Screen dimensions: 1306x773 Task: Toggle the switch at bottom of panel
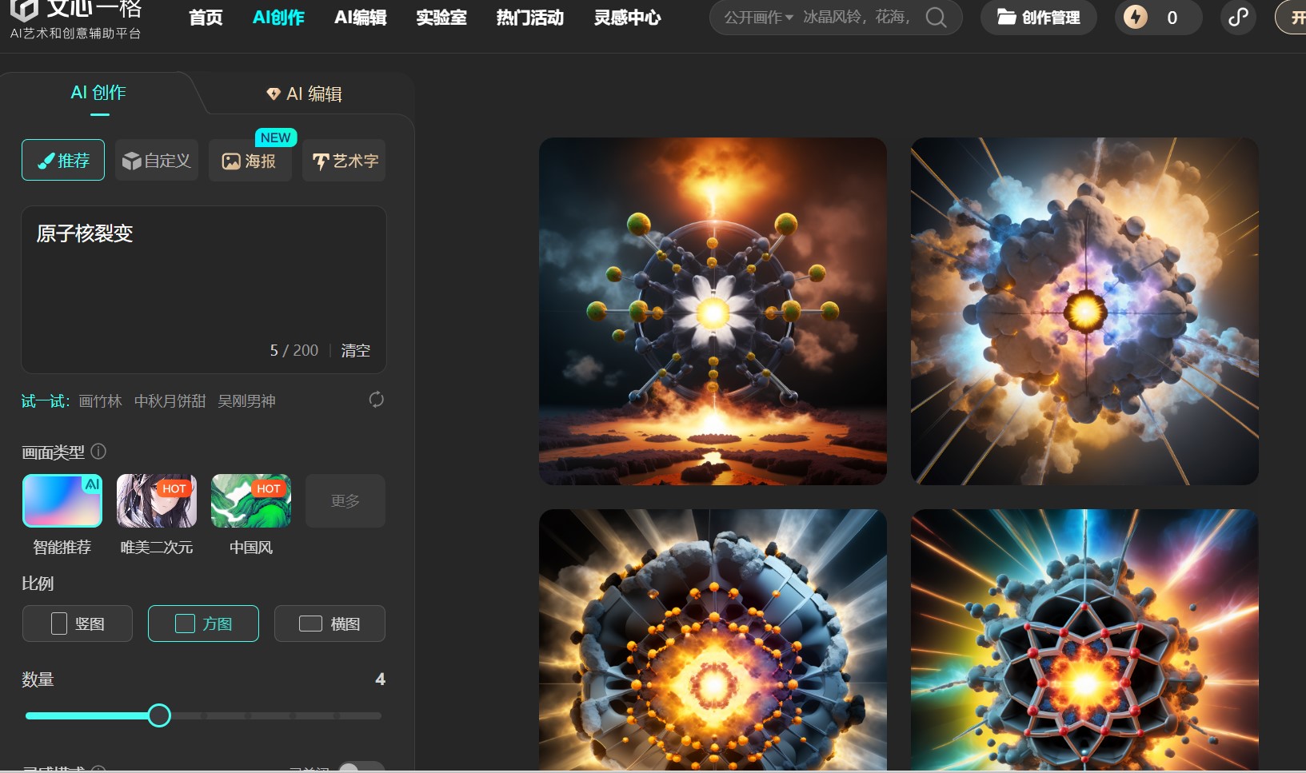click(361, 767)
